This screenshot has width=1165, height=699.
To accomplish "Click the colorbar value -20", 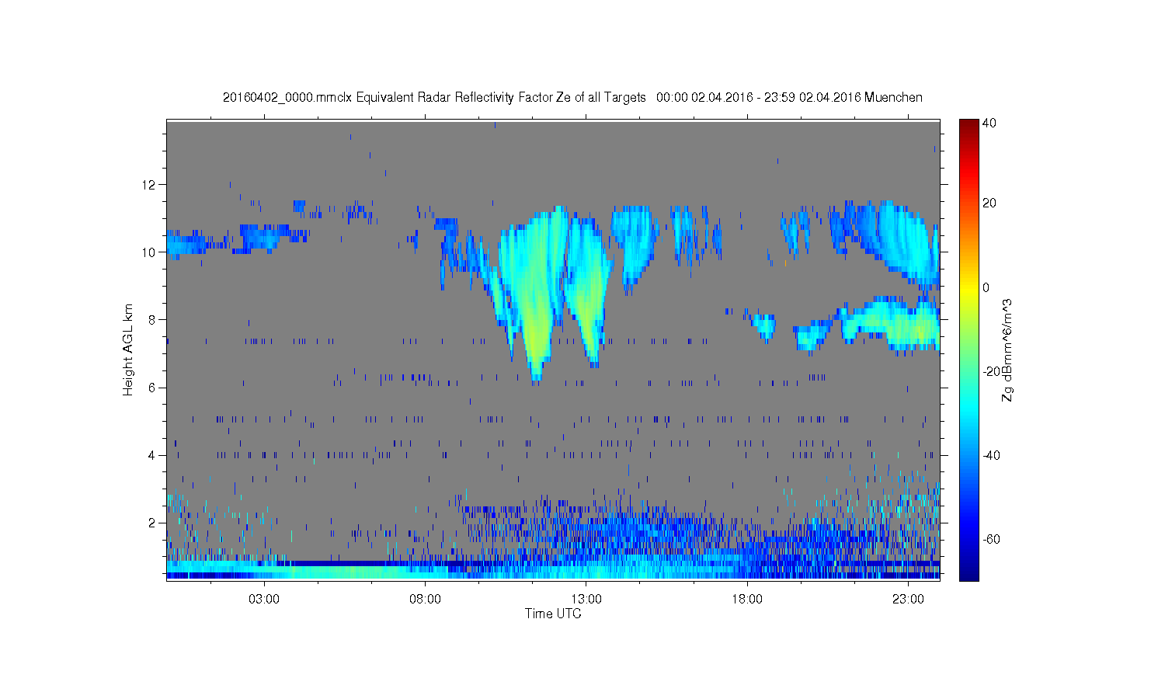I will pyautogui.click(x=991, y=371).
